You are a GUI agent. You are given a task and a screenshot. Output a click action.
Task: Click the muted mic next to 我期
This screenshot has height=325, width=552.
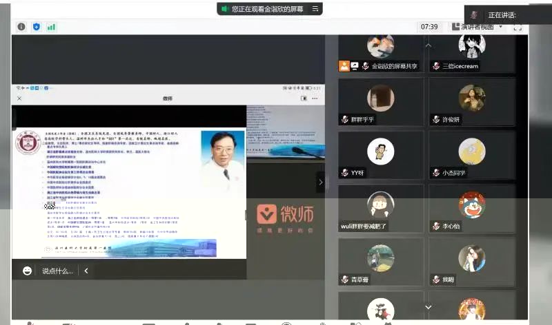(x=436, y=280)
